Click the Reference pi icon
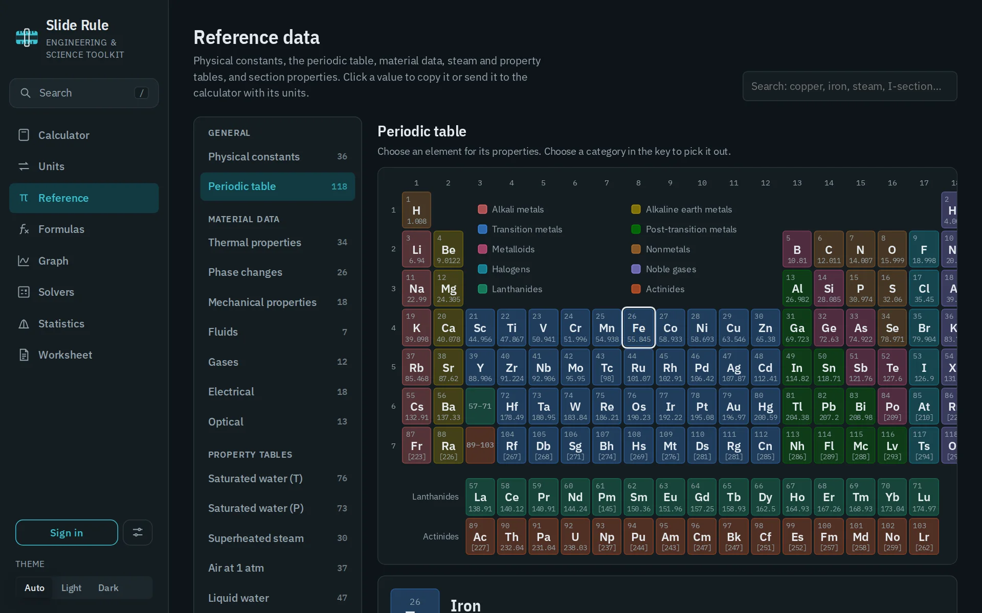This screenshot has width=982, height=613. 24,198
